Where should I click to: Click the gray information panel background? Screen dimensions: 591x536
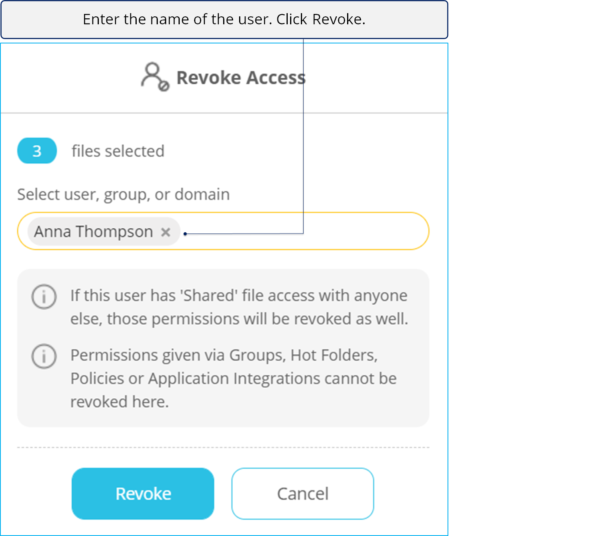pos(223,418)
